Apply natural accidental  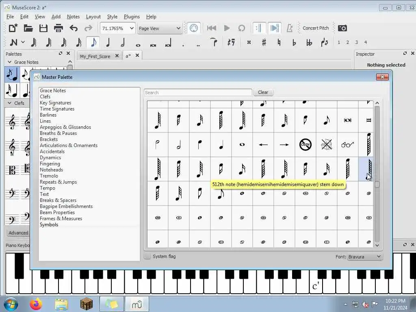pyautogui.click(x=279, y=42)
